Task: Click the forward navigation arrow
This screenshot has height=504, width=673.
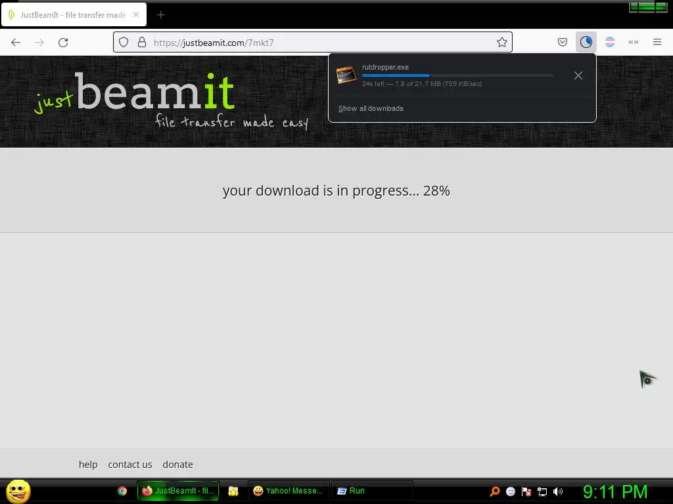Action: click(x=39, y=43)
